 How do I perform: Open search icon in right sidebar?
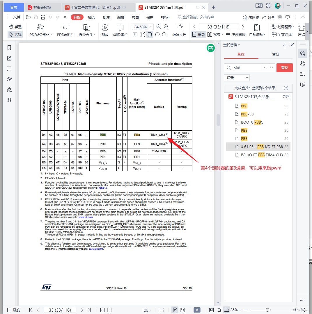[303, 53]
